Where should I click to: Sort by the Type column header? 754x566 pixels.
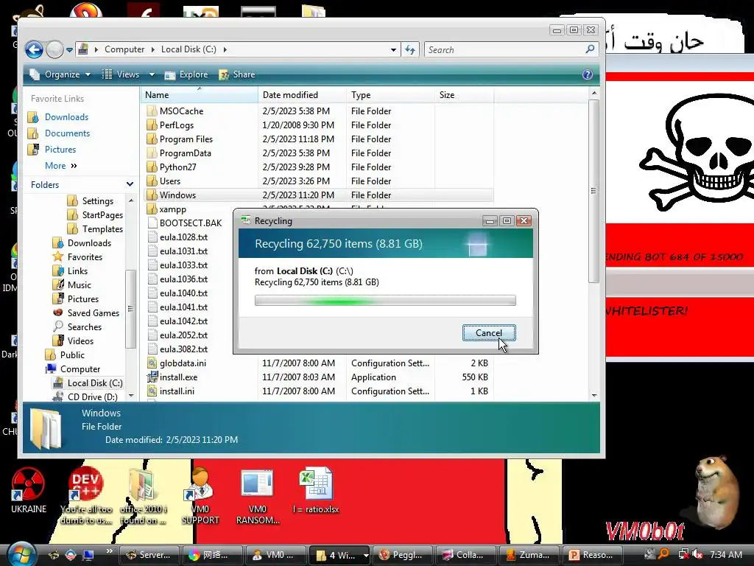coord(390,95)
